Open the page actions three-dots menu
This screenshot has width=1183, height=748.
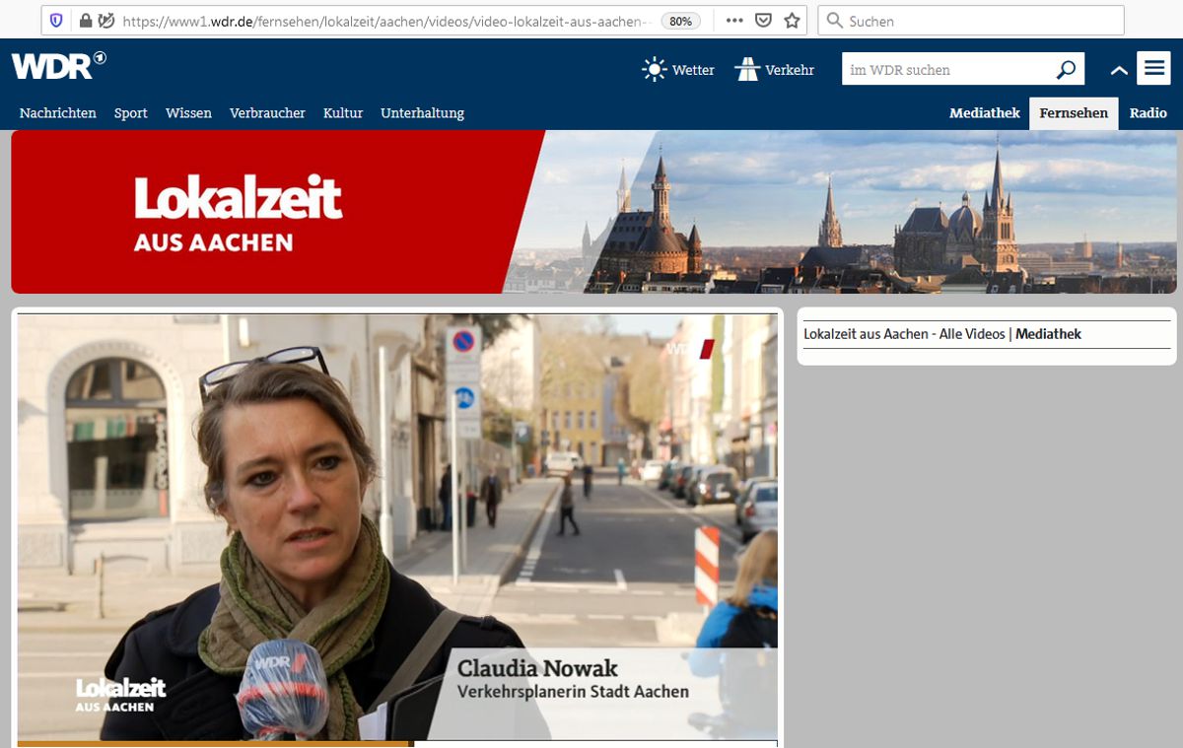coord(734,21)
